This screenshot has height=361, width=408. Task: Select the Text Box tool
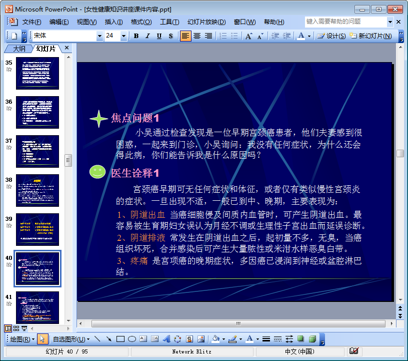pos(143,339)
